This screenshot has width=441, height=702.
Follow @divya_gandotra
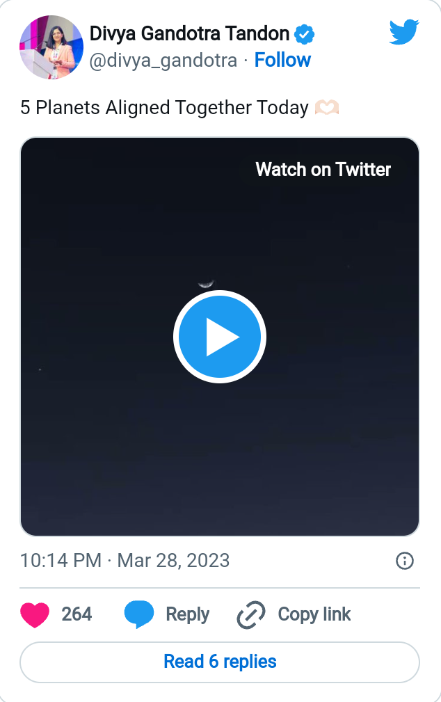pyautogui.click(x=282, y=60)
